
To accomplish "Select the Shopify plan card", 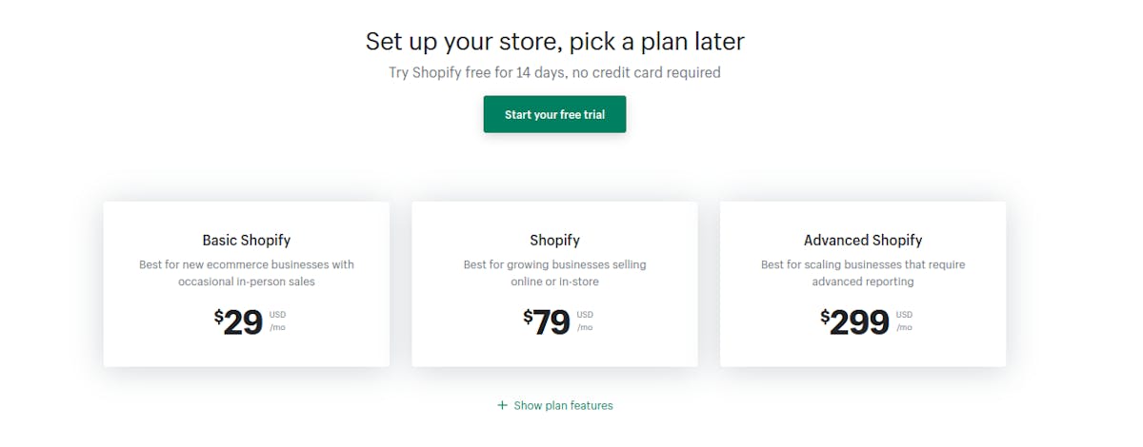I will point(554,283).
